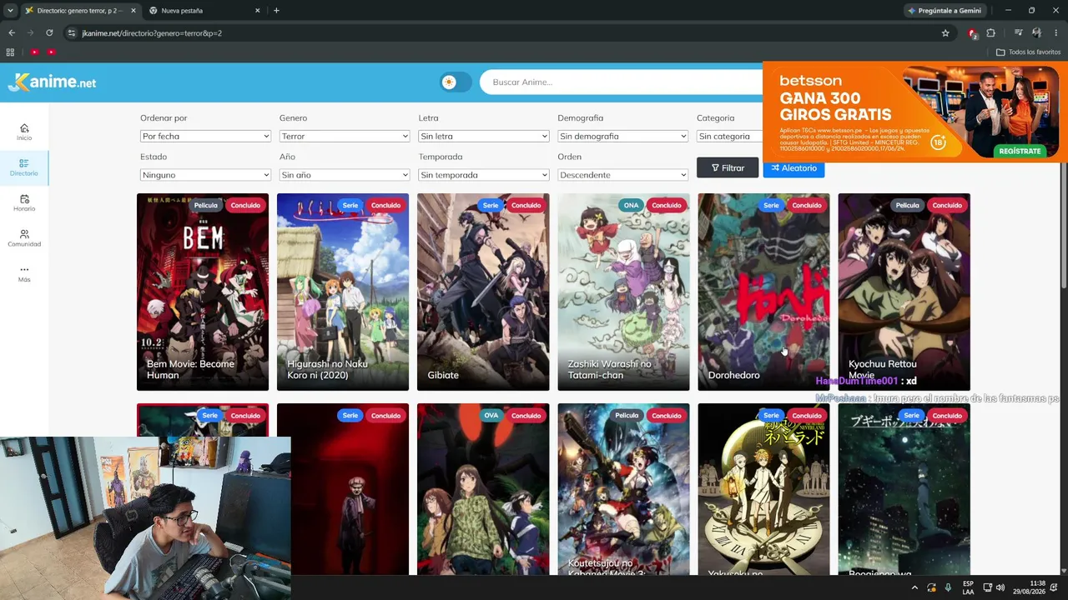Switch the ESP LAA keyboard language
The image size is (1068, 600).
coord(968,587)
